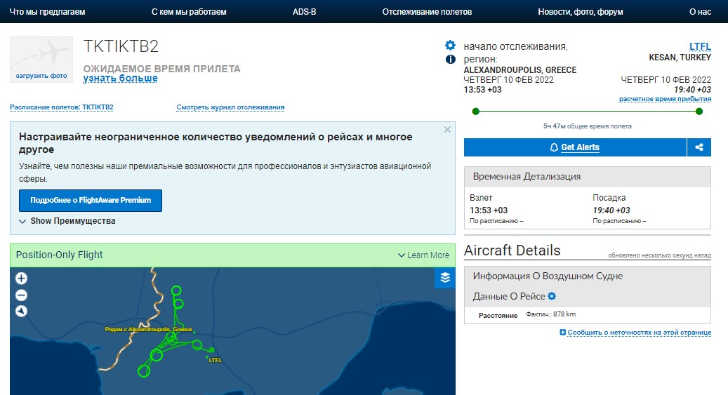728x395 pixels.
Task: Click the share icon beside Get Alerts
Action: coord(699,147)
